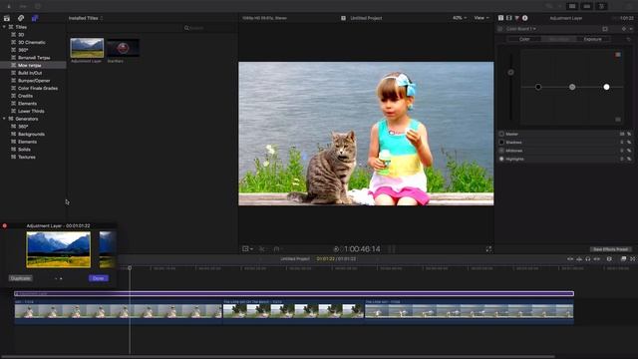Click the clapper icon beside Untitled Project
The width and height of the screenshot is (638, 359).
[x=343, y=18]
